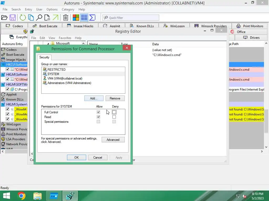This screenshot has height=201, width=269.
Task: Click the LSA Providers shield icon in list
Action: click(3, 139)
